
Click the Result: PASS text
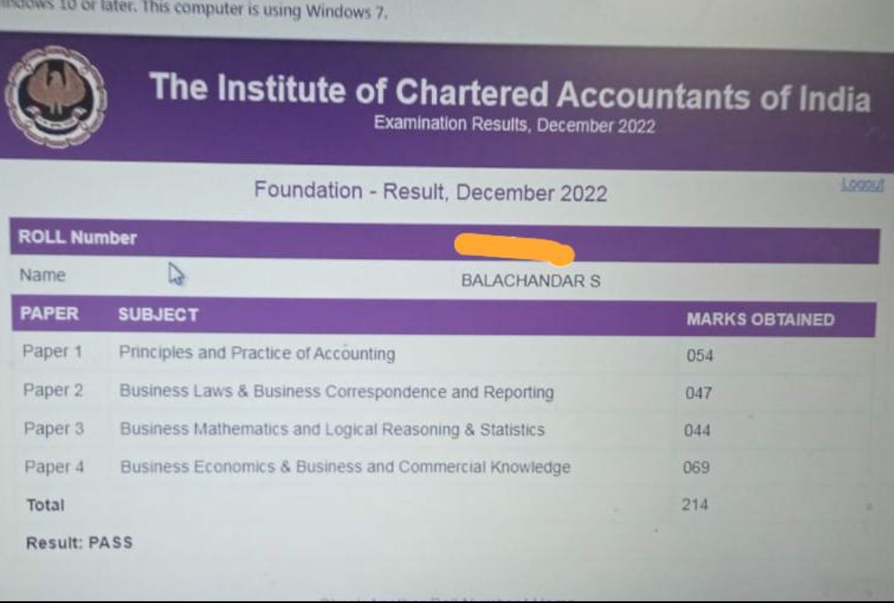click(80, 542)
